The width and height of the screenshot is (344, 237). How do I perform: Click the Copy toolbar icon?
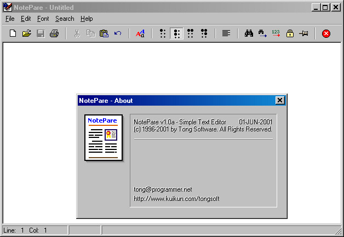tap(90, 33)
